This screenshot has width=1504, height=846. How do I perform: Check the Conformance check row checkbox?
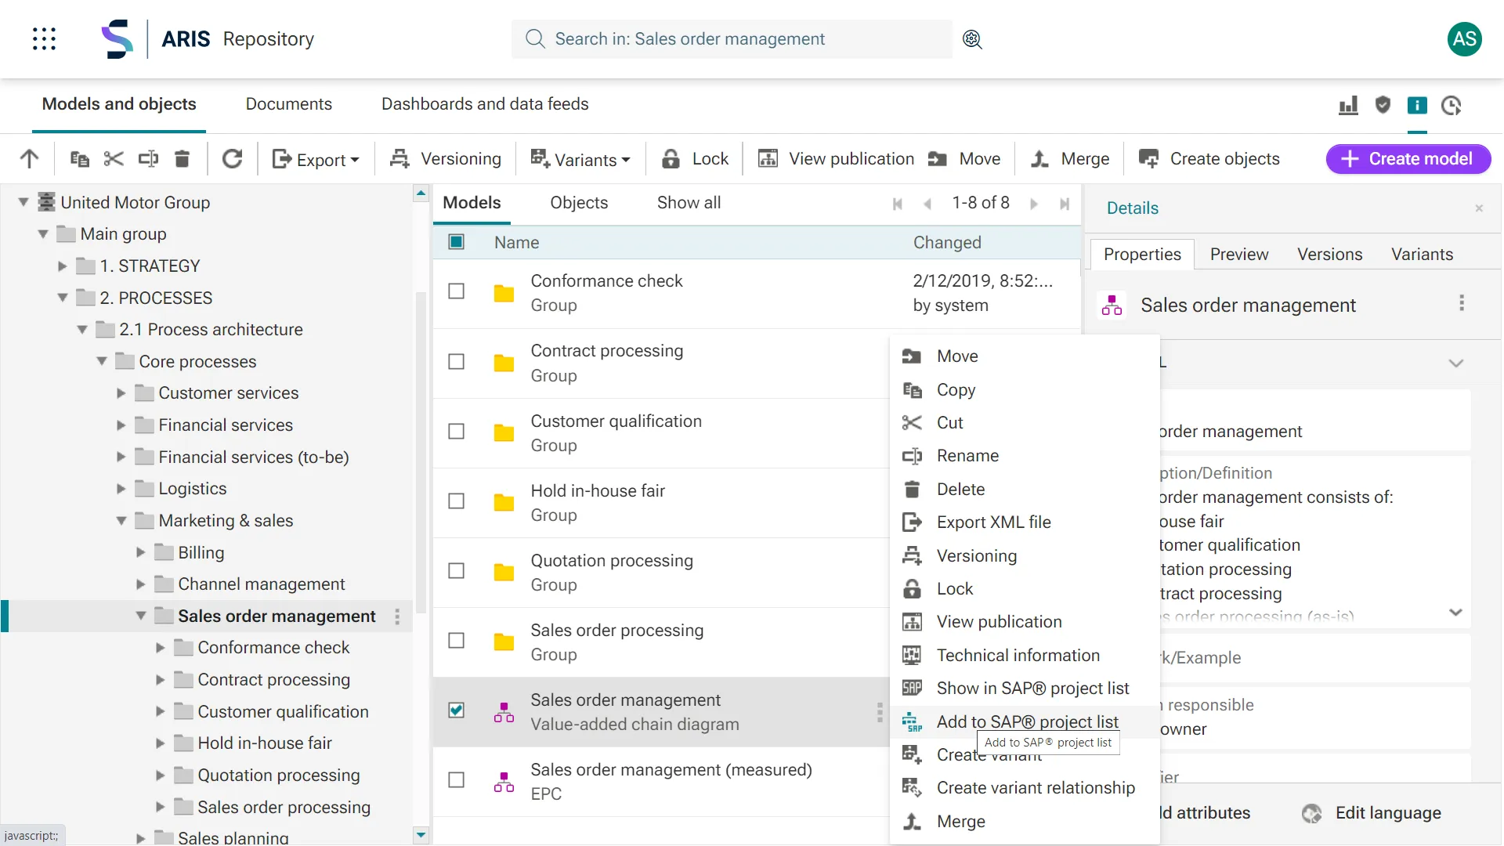[x=456, y=291]
